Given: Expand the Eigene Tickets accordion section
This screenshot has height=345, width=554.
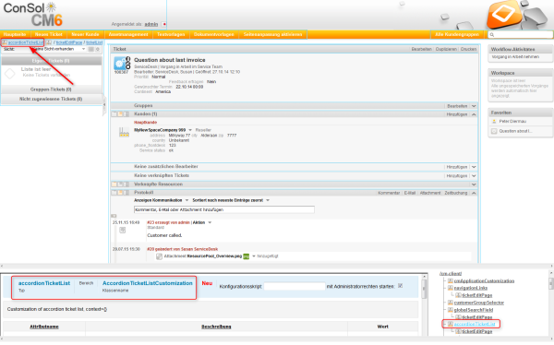Looking at the screenshot, I should click(51, 61).
